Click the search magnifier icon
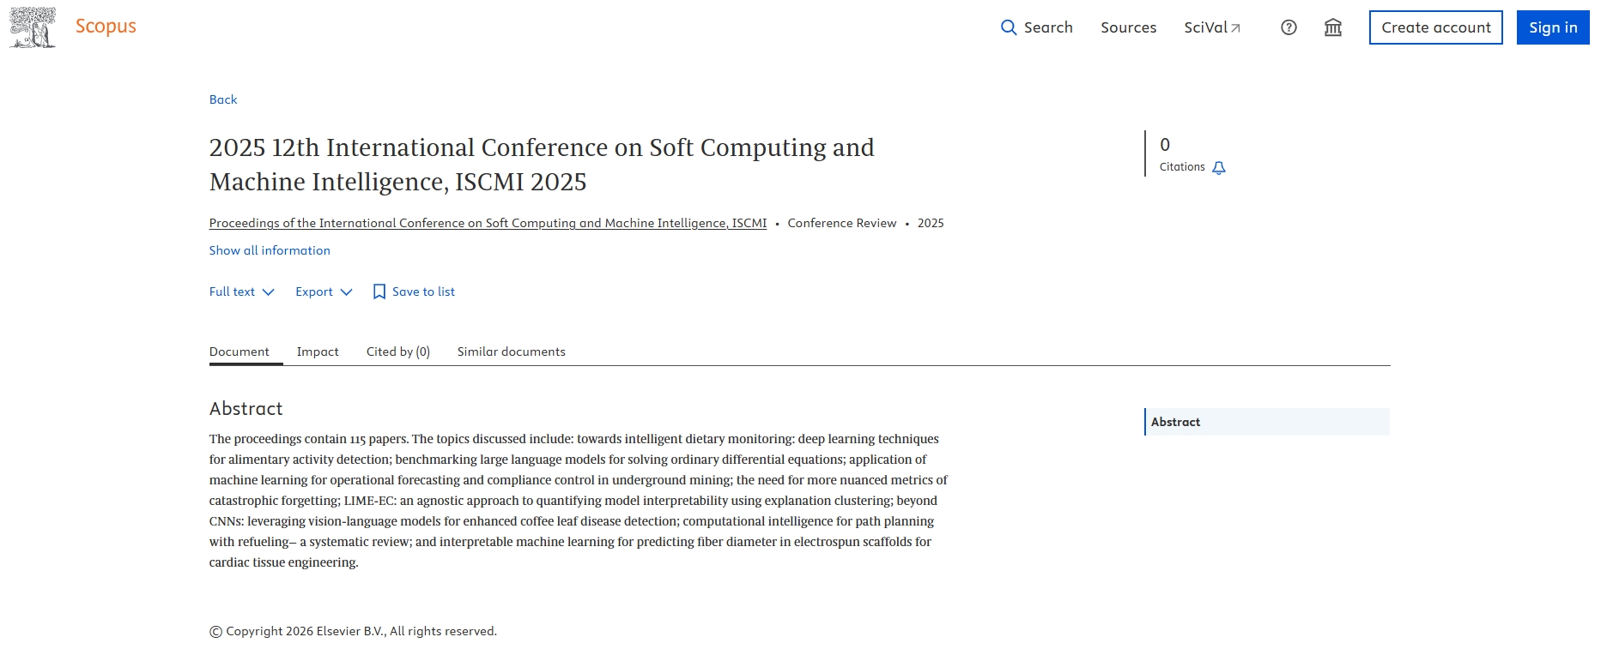Image resolution: width=1607 pixels, height=661 pixels. point(1009,27)
